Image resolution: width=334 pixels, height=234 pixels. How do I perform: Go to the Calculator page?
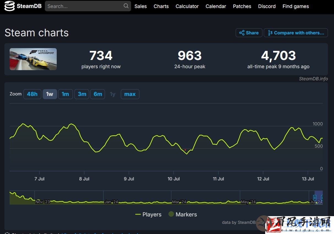pos(187,6)
